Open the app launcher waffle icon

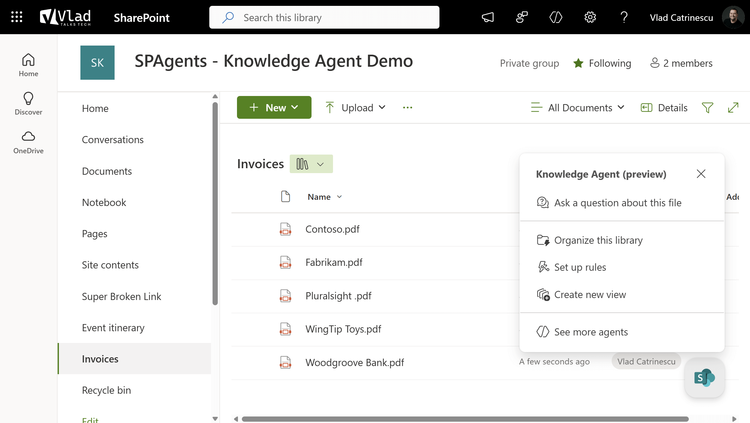click(x=17, y=17)
